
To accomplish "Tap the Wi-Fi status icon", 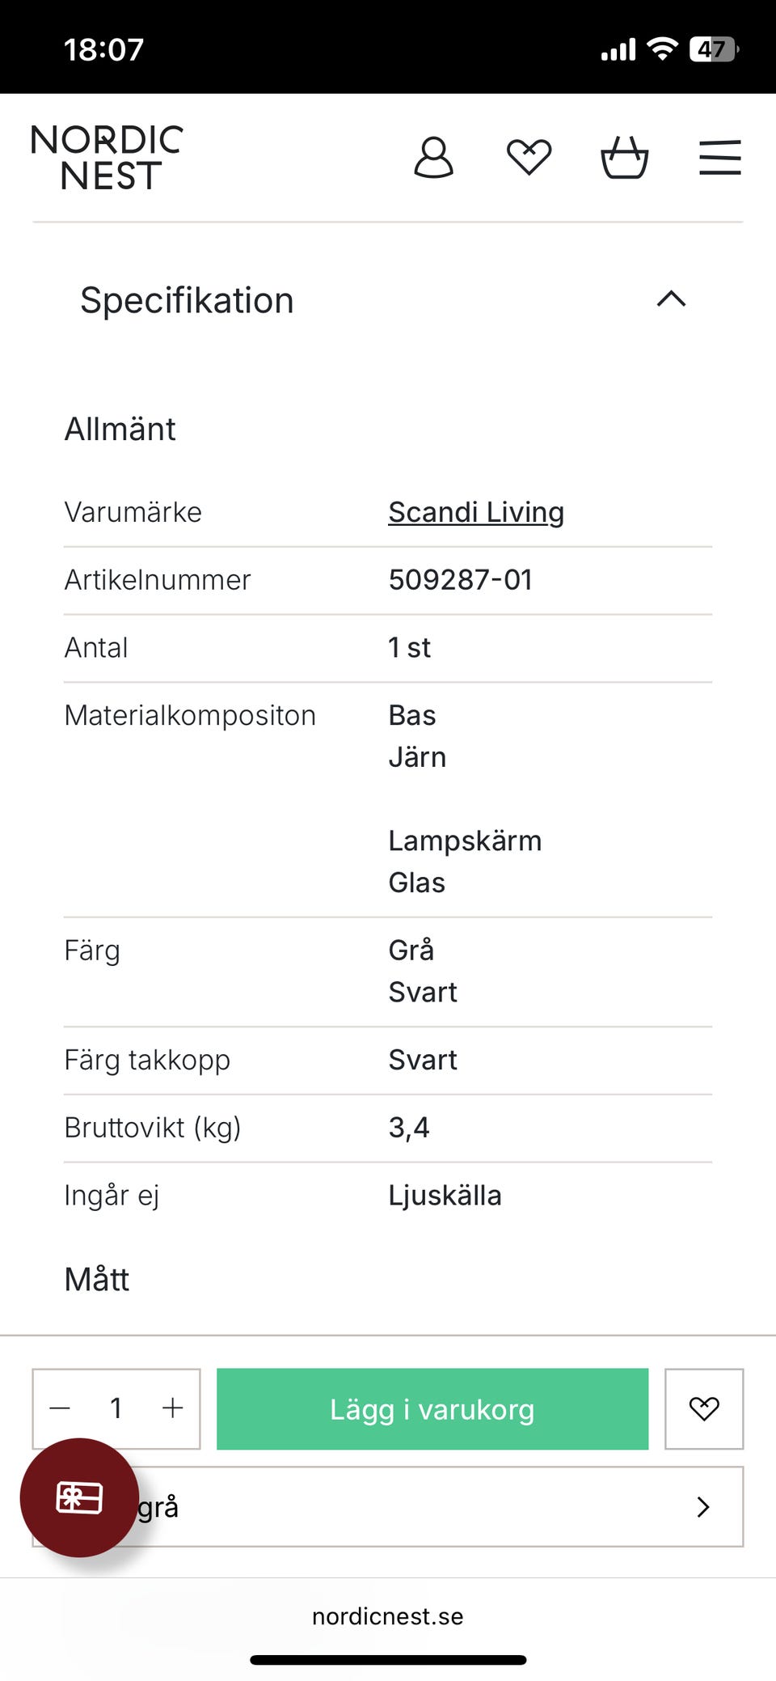I will 662,49.
